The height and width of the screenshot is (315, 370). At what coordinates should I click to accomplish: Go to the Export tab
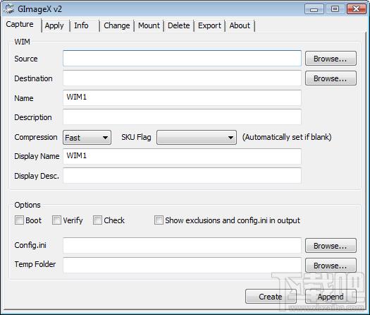(x=209, y=25)
